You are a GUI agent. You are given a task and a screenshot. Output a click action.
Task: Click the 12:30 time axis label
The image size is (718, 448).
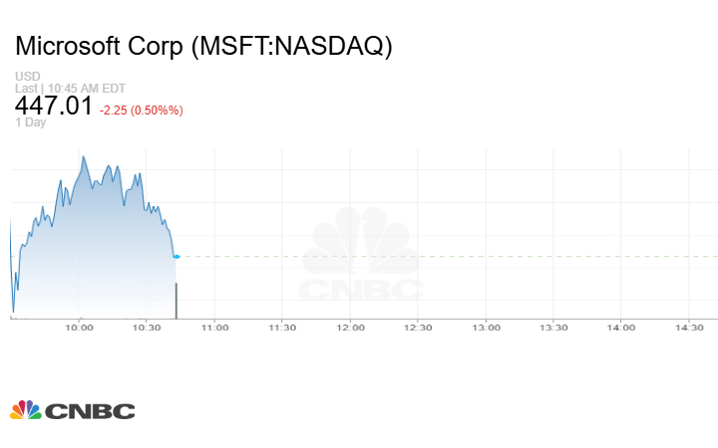[418, 327]
